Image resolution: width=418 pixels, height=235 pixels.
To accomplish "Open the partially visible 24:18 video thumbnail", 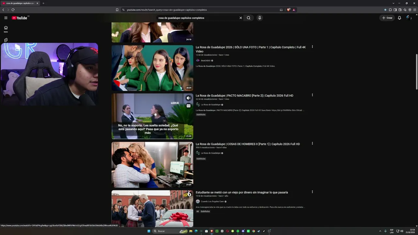I will point(153,32).
